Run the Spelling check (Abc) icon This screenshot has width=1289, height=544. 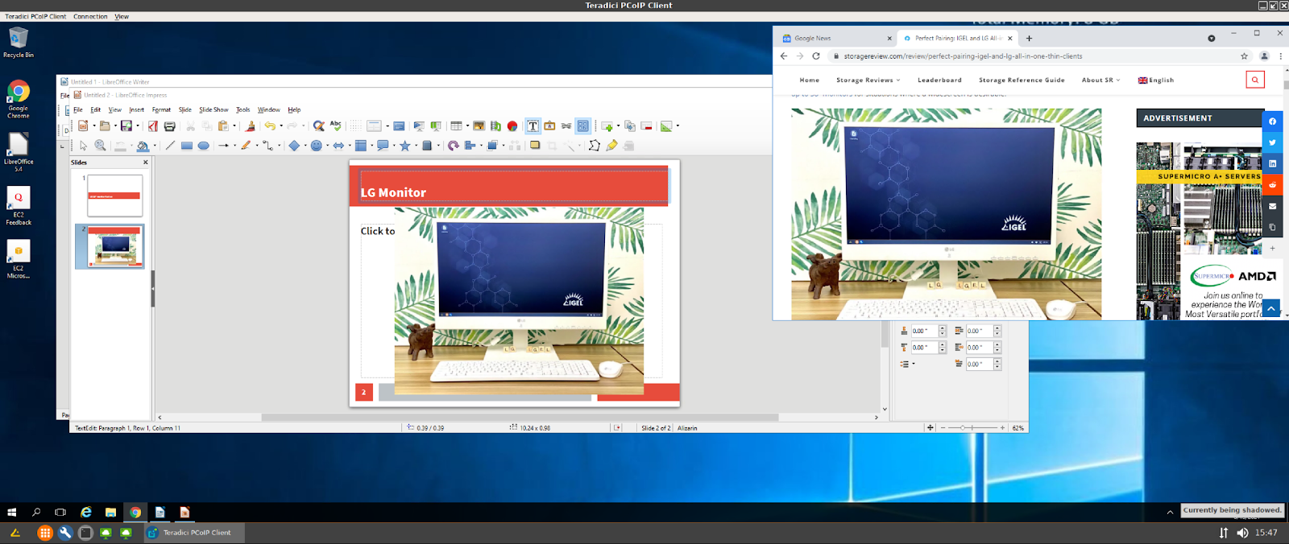335,126
